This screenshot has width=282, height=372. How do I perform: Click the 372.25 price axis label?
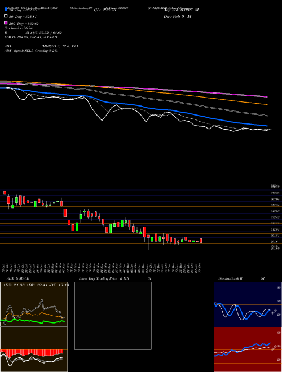[x=275, y=193]
